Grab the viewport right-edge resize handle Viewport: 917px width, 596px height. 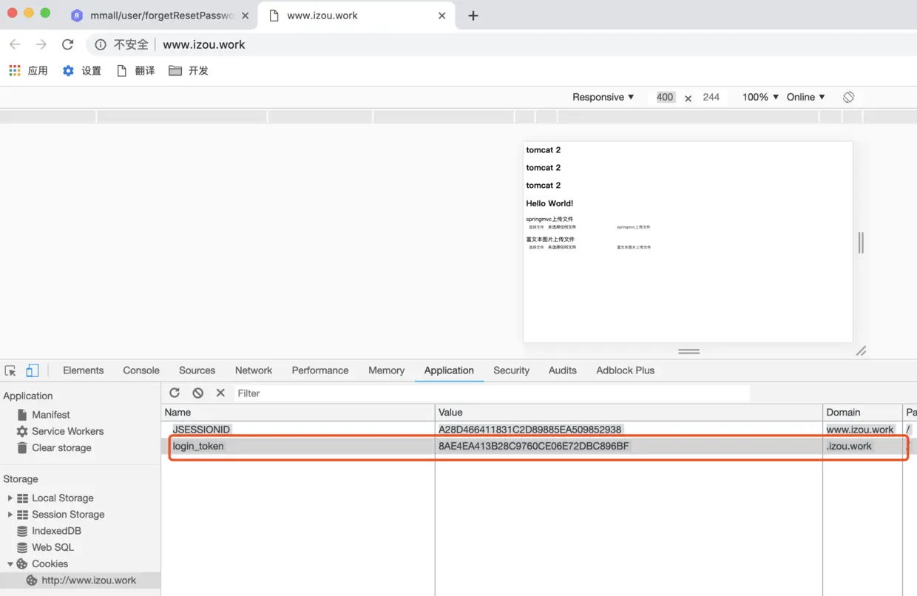(861, 243)
